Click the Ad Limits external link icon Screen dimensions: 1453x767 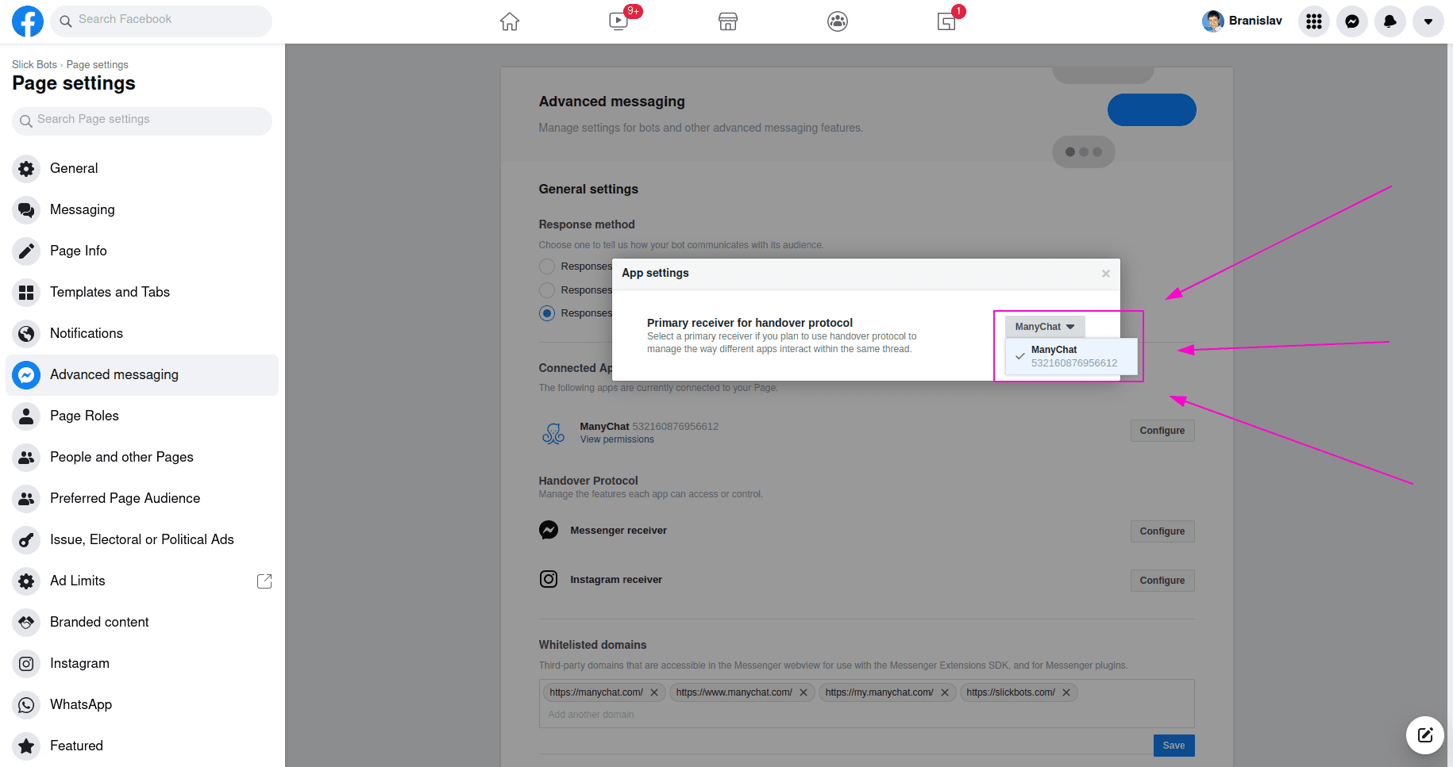(264, 581)
